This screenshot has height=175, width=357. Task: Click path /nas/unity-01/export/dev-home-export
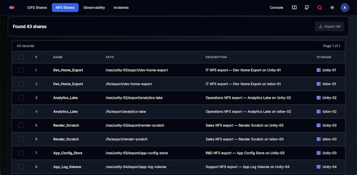[x=137, y=70]
